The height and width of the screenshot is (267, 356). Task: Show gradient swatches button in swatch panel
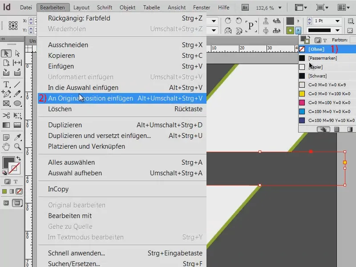click(350, 129)
